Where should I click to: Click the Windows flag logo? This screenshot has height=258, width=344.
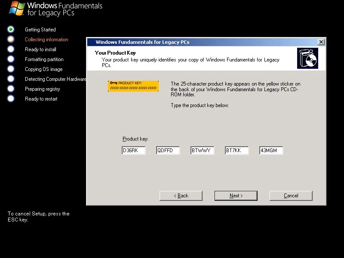pos(17,8)
